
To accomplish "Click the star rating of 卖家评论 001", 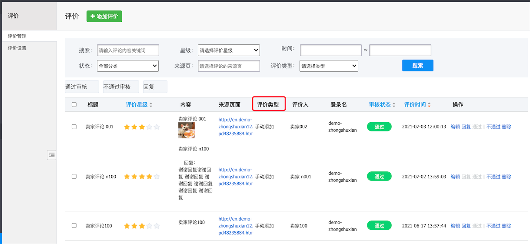I will [x=142, y=127].
